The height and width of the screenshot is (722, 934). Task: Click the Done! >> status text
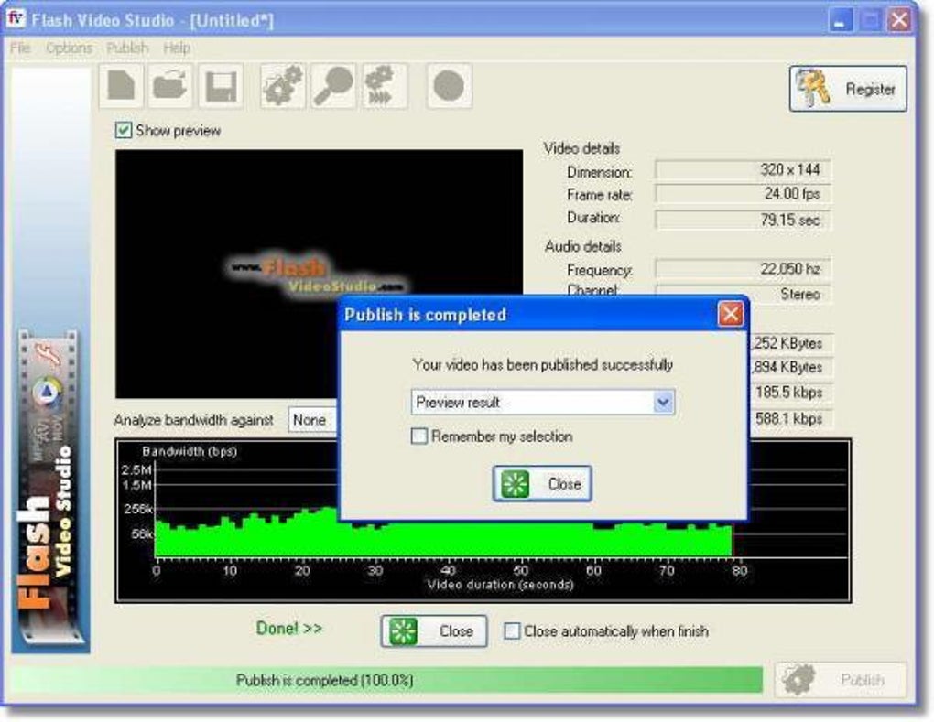[x=289, y=629]
